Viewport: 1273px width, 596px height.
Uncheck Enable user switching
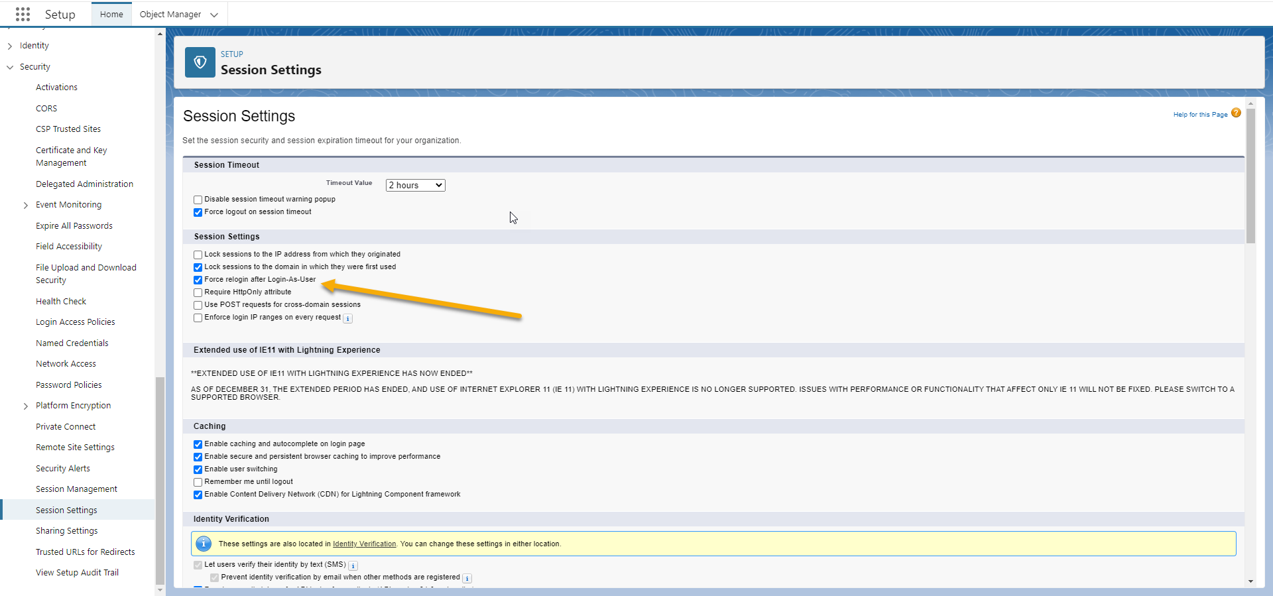click(x=198, y=469)
